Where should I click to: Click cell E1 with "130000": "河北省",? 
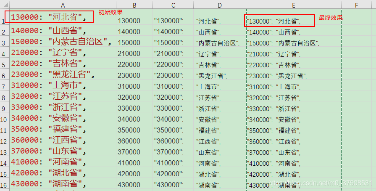tap(294, 17)
